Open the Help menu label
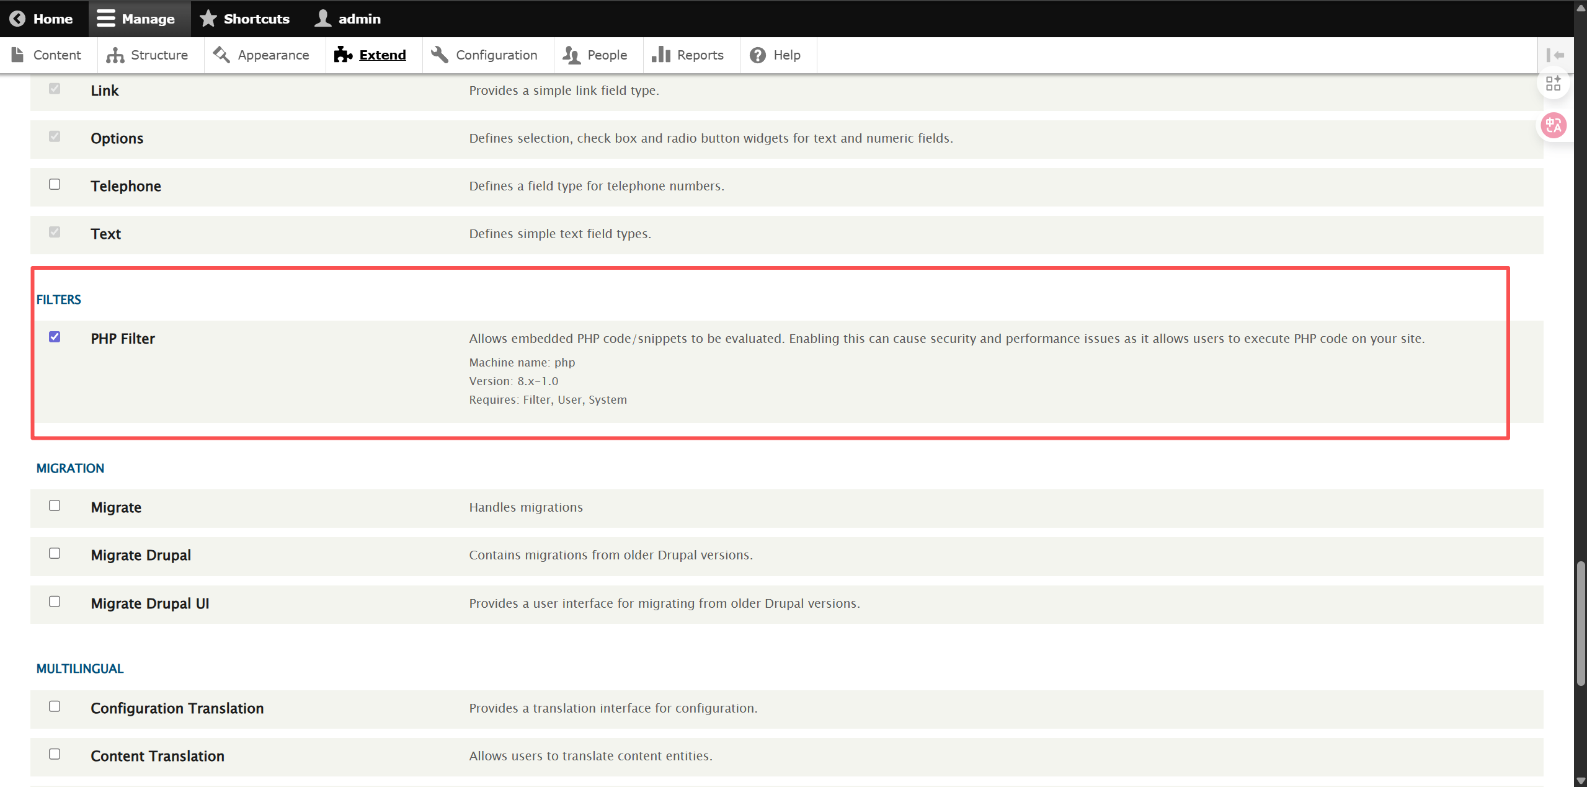The image size is (1587, 787). pos(787,55)
